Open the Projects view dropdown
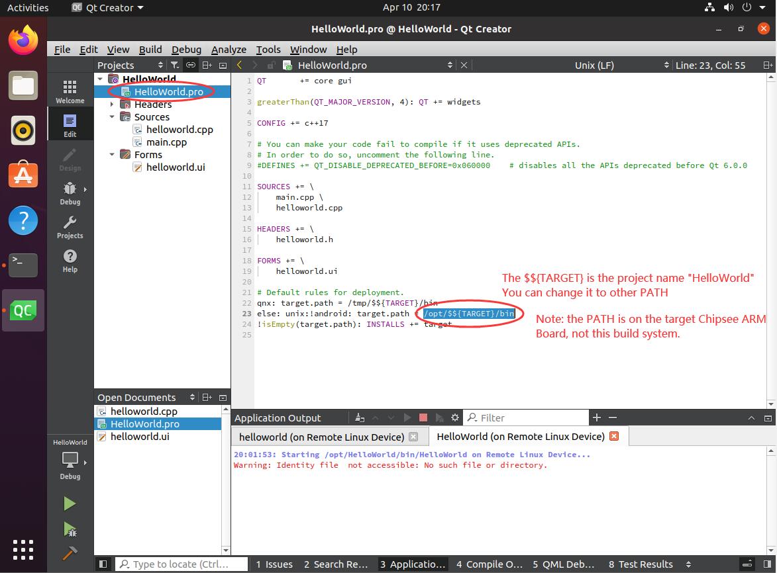Viewport: 777px width, 573px height. 130,65
